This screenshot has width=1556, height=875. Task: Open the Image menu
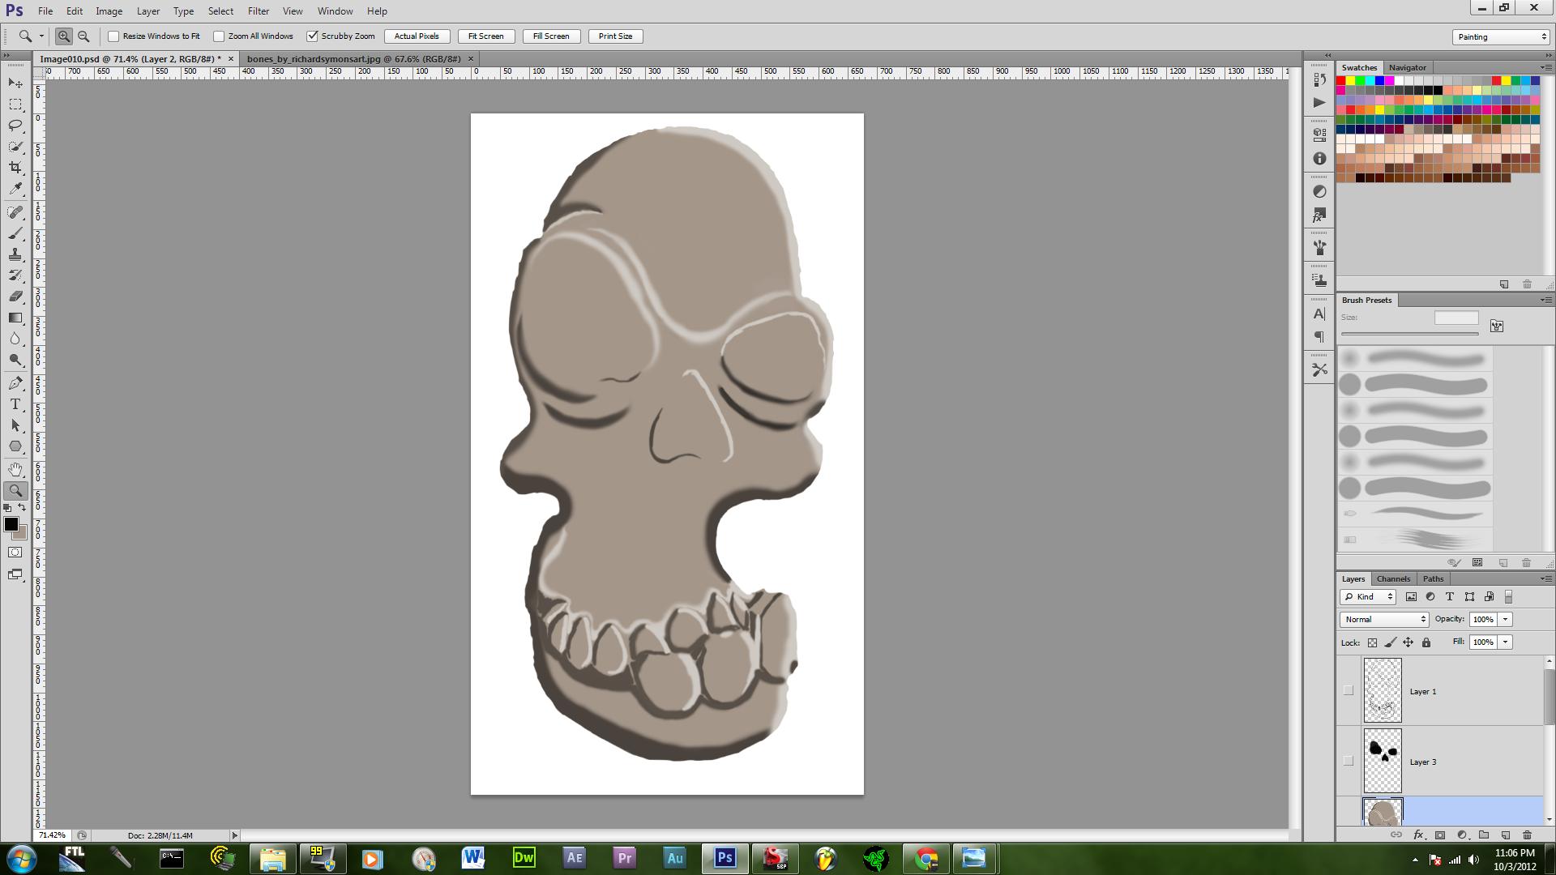pyautogui.click(x=109, y=11)
